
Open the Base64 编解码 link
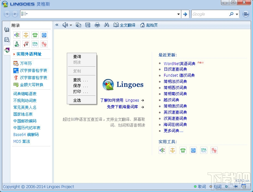pos(26,134)
